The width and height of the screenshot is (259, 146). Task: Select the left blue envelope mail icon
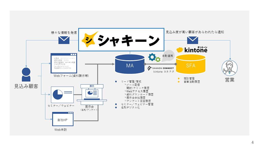pos(64,40)
